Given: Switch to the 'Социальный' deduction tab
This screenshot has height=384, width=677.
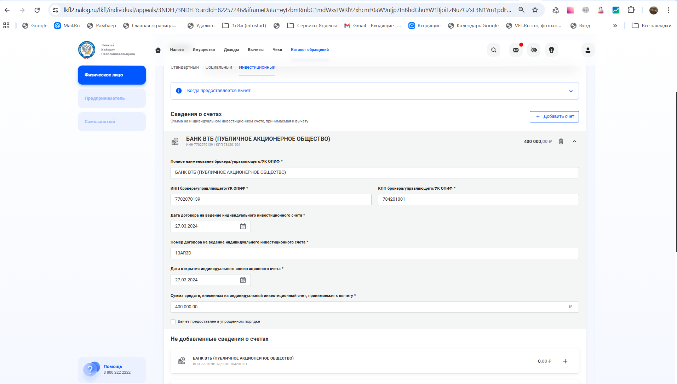Looking at the screenshot, I should (219, 67).
